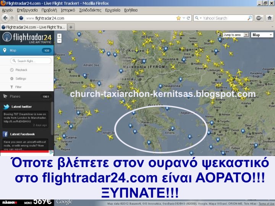Open the Αρχείο menu
This screenshot has width=275, height=206.
coord(7,10)
